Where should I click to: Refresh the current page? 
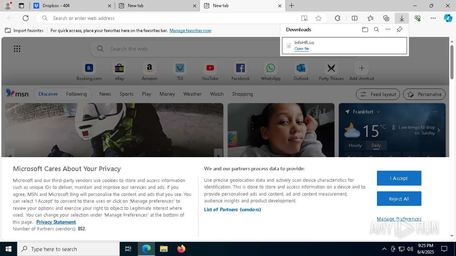pos(26,18)
